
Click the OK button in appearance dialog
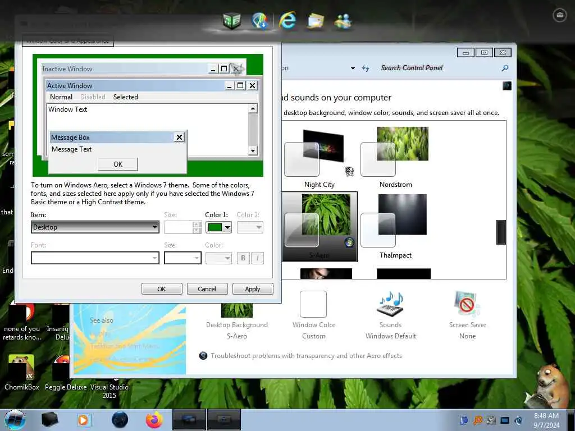pyautogui.click(x=162, y=289)
